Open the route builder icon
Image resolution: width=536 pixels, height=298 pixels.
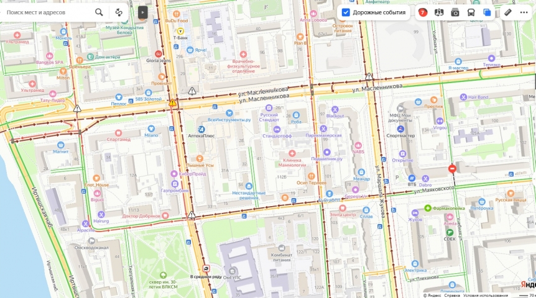point(119,12)
